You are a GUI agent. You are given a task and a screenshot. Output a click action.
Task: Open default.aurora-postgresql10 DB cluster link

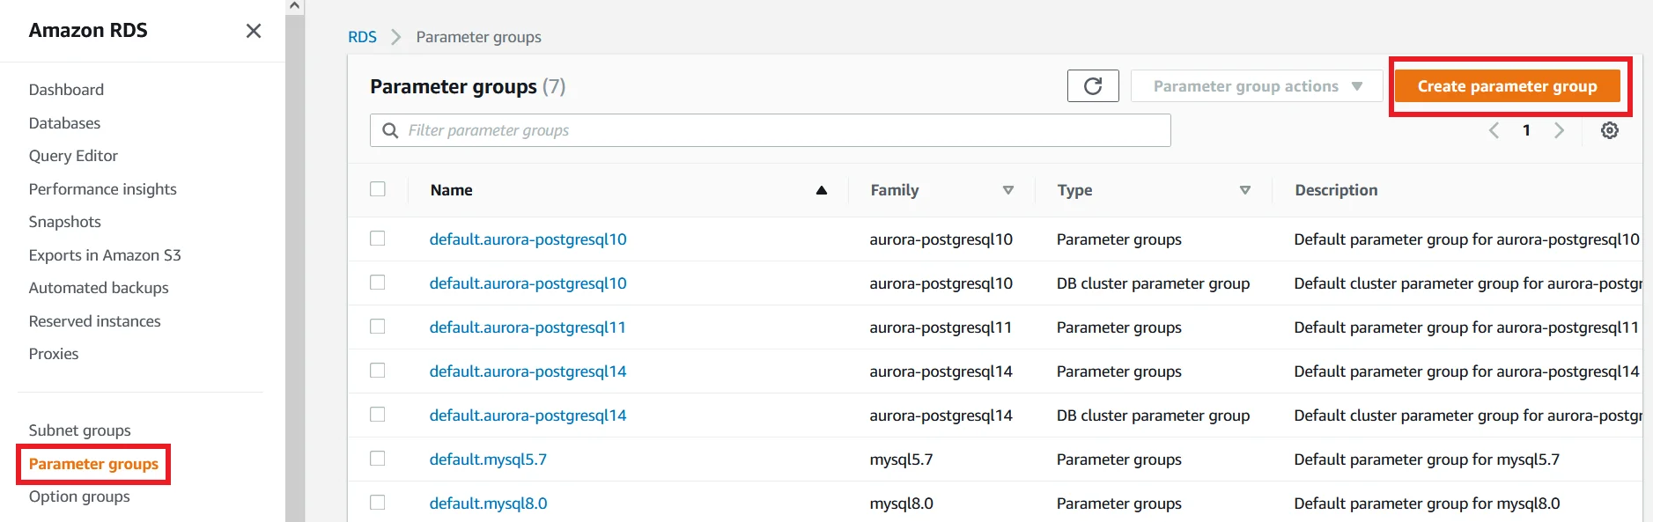528,283
